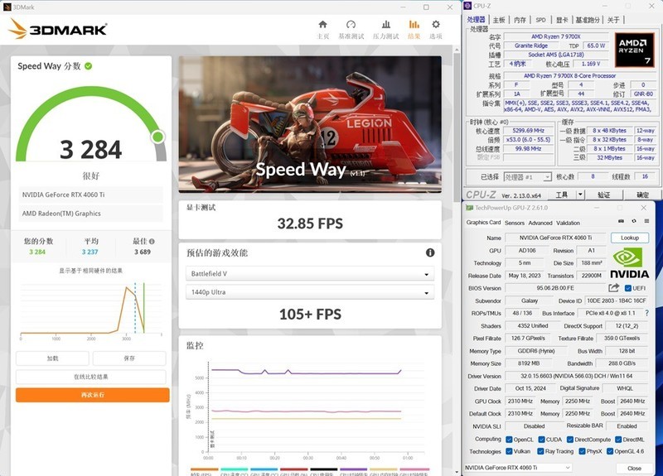Toggle the UEFI checkbox in GPU-Z
Image resolution: width=663 pixels, height=476 pixels.
pyautogui.click(x=626, y=288)
